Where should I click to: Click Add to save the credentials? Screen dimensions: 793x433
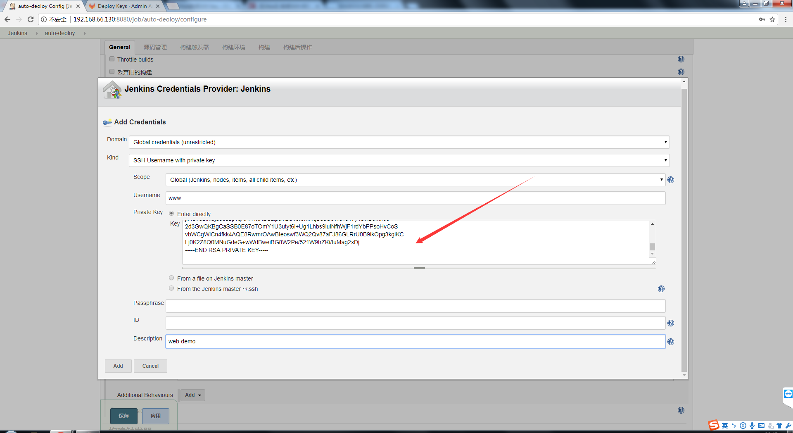point(118,366)
